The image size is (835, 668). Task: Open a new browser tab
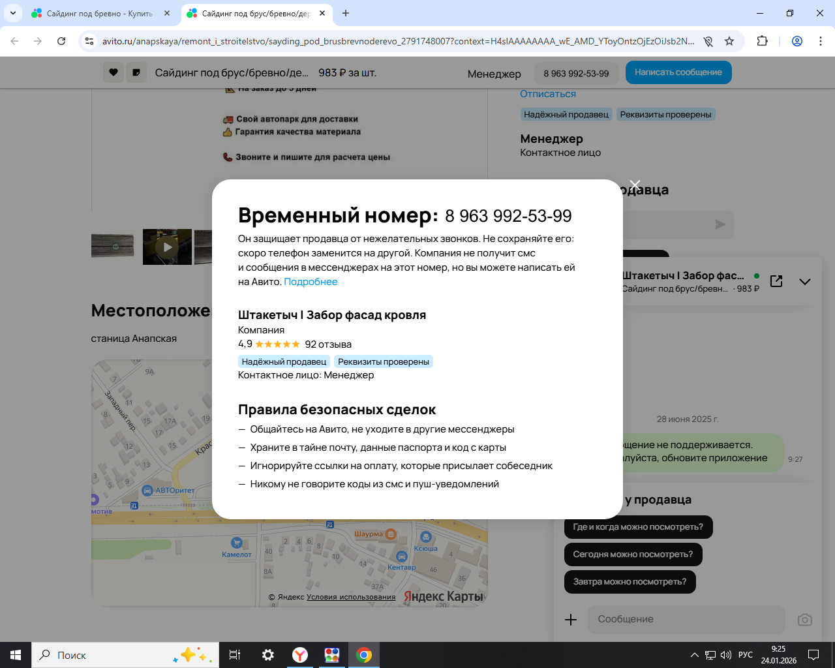346,13
